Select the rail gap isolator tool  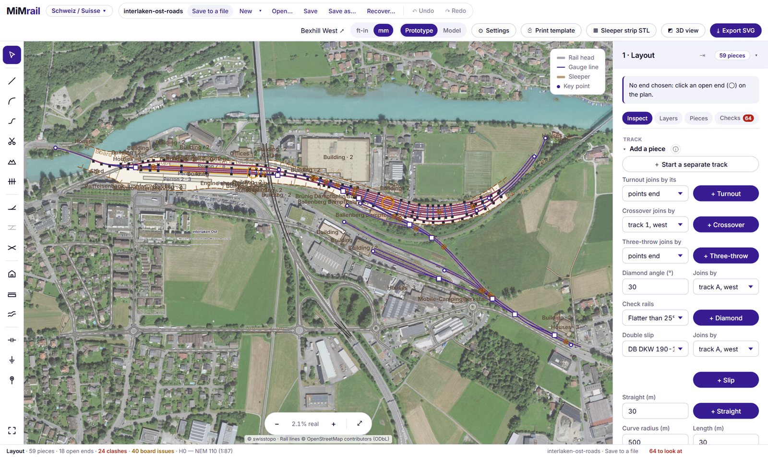12,340
